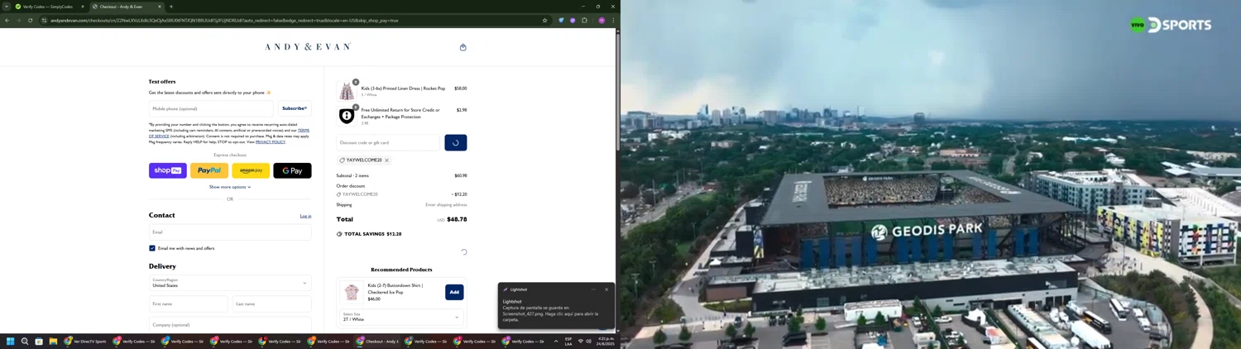This screenshot has height=349, width=1241.
Task: Open the Privacy Policy link
Action: pyautogui.click(x=271, y=142)
